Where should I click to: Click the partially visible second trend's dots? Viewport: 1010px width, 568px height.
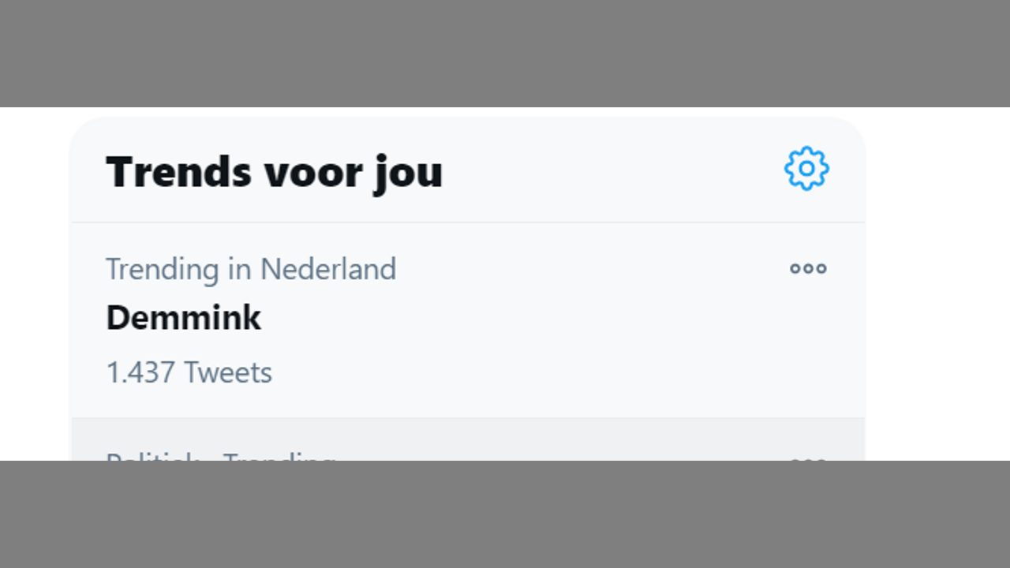coord(808,458)
